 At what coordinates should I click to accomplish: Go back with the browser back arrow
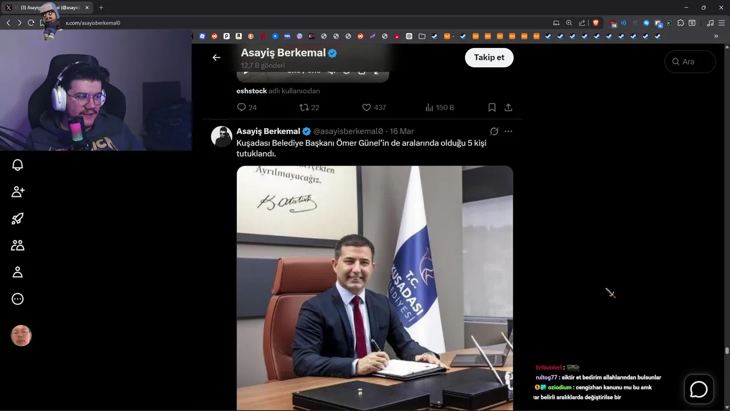pos(8,23)
